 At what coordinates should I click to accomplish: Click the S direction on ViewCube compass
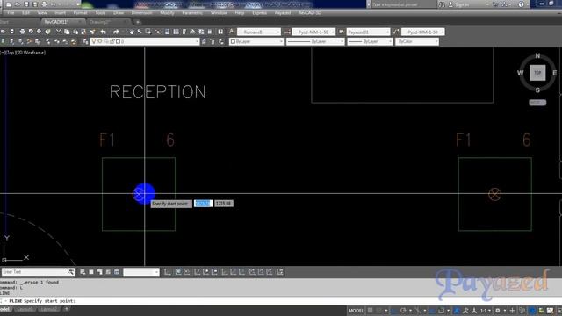click(537, 90)
